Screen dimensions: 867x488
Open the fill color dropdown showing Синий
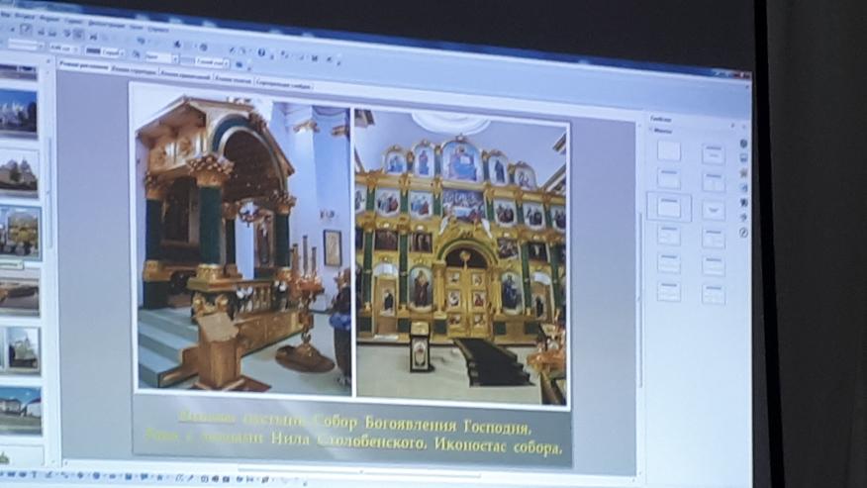pos(212,62)
